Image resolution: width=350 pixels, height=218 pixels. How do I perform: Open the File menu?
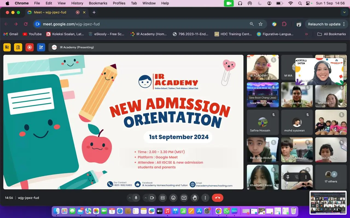37,3
